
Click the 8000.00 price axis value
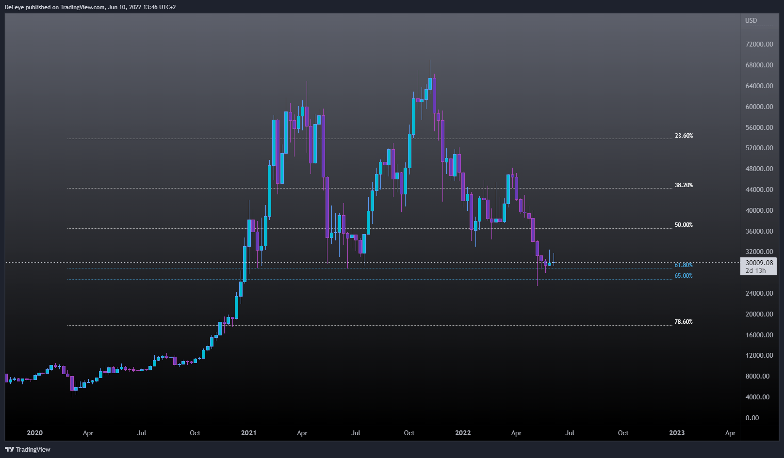[x=757, y=376]
